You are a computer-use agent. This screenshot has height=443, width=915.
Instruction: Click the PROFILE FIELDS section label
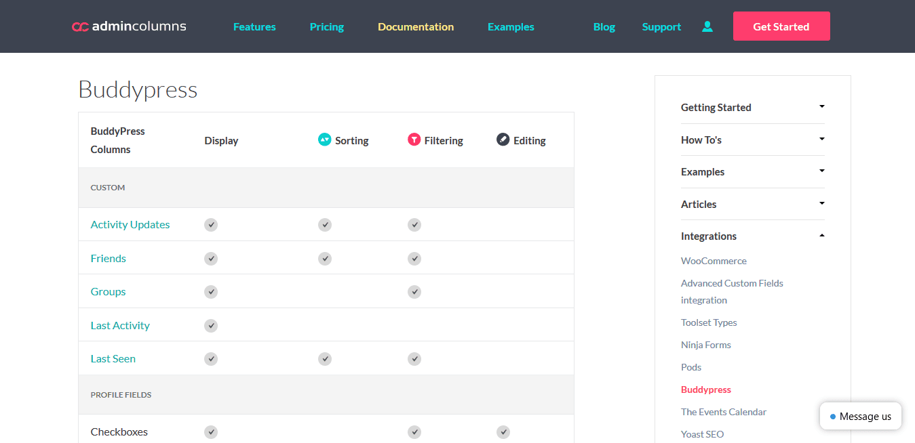pos(121,395)
